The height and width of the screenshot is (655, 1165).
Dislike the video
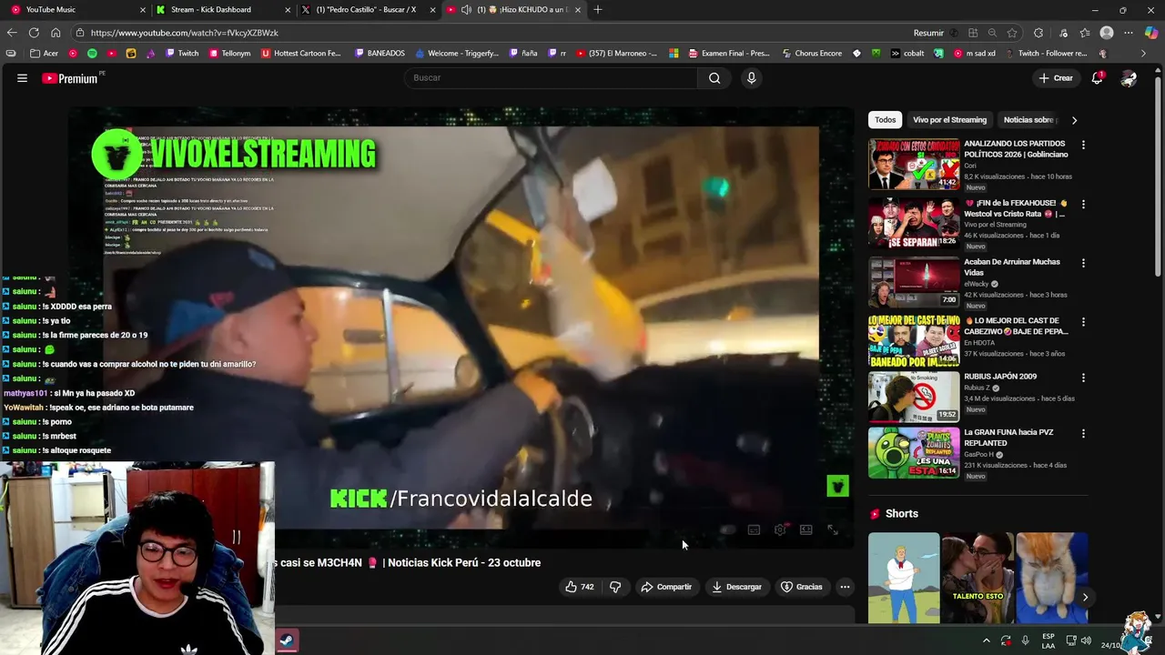point(615,587)
